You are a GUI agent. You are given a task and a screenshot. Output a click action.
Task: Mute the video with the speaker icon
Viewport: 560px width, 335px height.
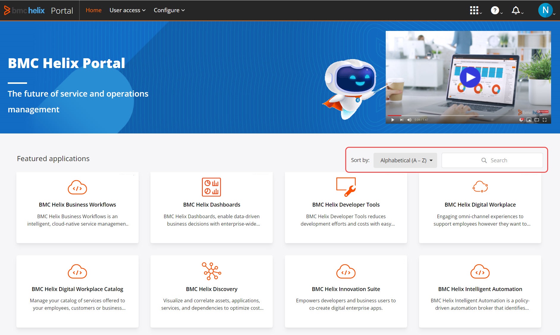pos(409,120)
